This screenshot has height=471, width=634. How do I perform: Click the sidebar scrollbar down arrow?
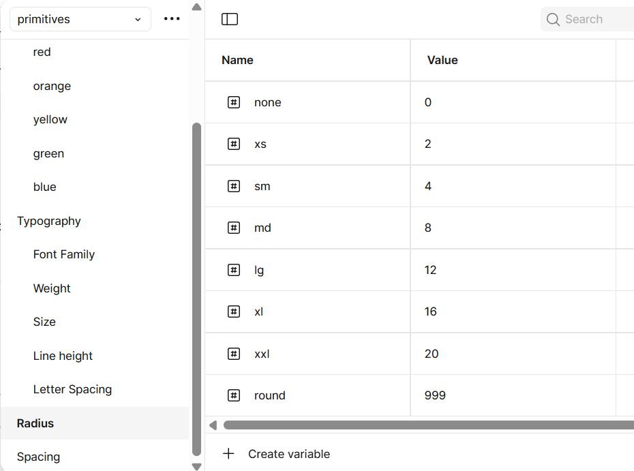point(196,466)
